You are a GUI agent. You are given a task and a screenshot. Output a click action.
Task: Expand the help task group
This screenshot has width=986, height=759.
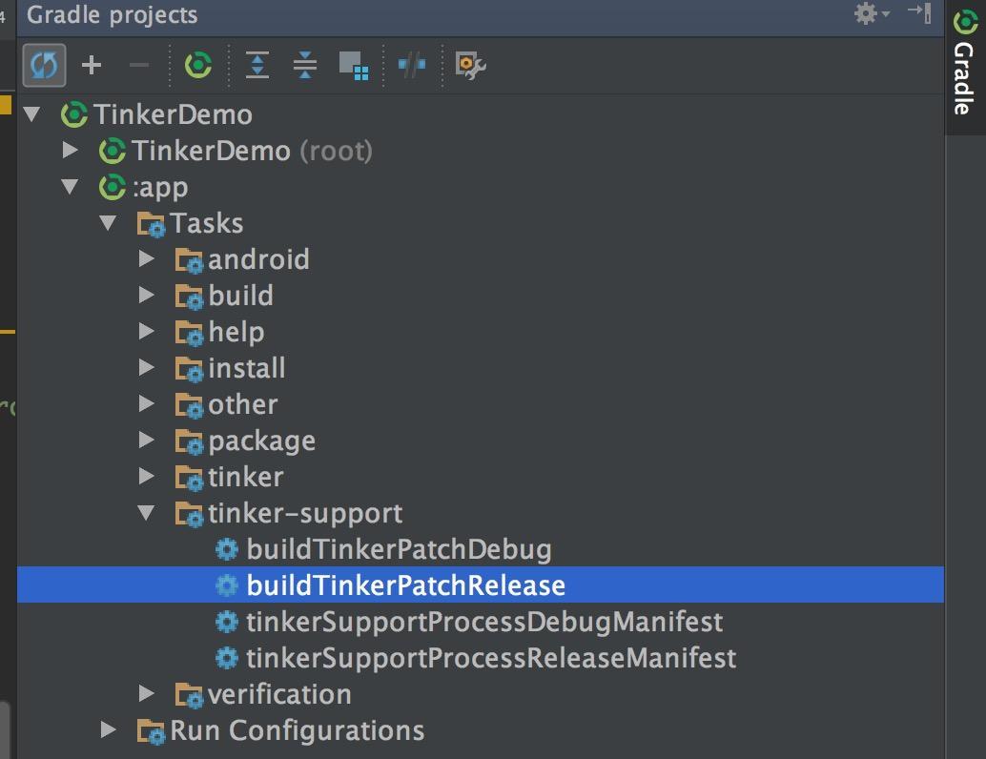click(147, 332)
